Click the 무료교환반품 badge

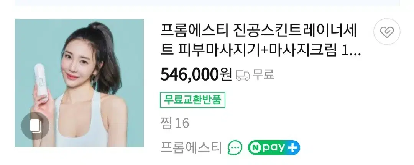point(192,100)
